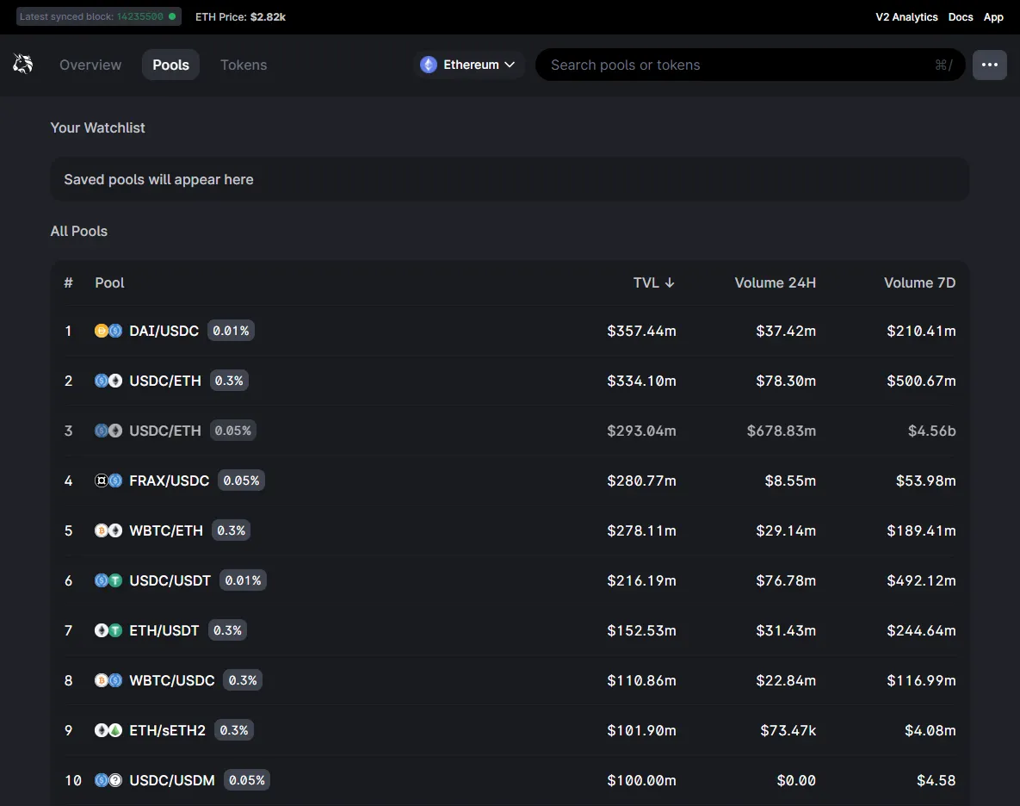Sort pools by Volume 24H column
This screenshot has height=806, width=1020.
coord(775,282)
